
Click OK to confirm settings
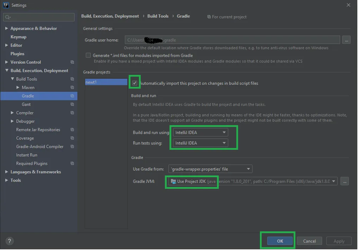pos(280,241)
